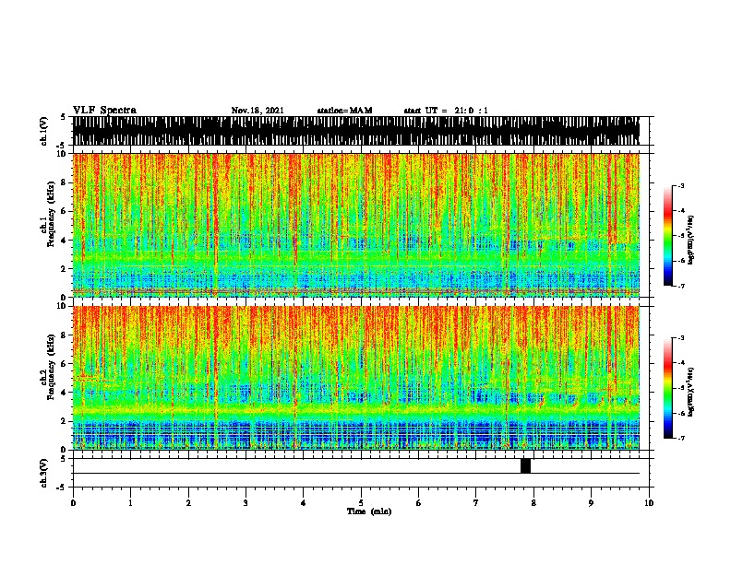
Task: Click the ch.2 frequency spectrogram image
Action: pos(356,378)
